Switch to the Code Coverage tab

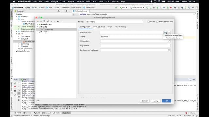(x=99, y=27)
